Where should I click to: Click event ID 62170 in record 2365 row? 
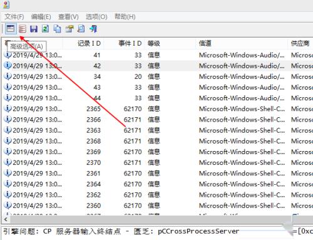(x=133, y=109)
